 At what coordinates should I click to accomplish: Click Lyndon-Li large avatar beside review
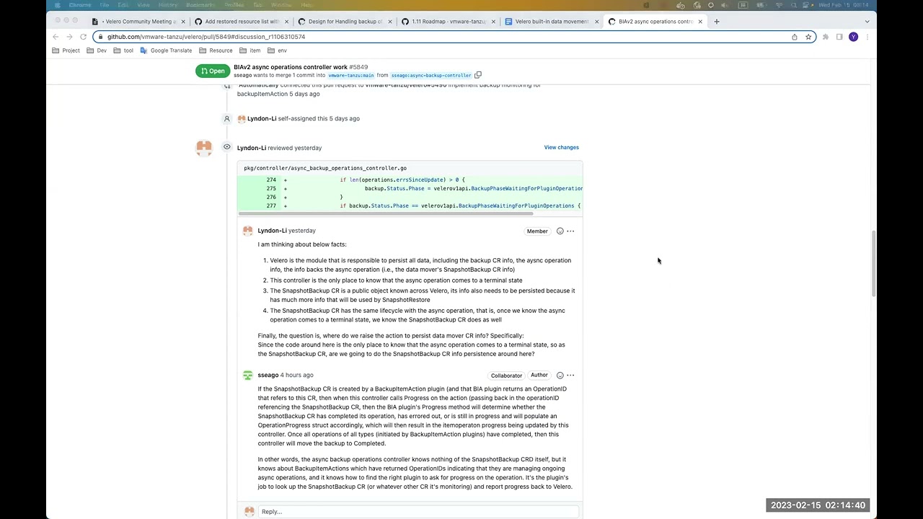pyautogui.click(x=204, y=148)
